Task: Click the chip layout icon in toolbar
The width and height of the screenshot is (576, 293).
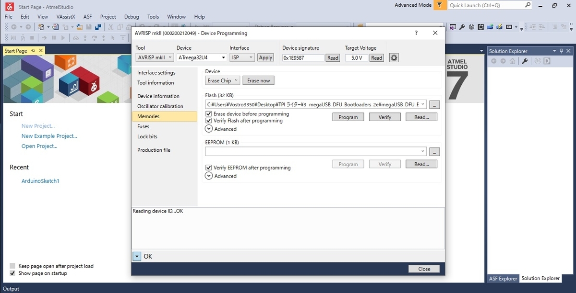Action: click(480, 27)
